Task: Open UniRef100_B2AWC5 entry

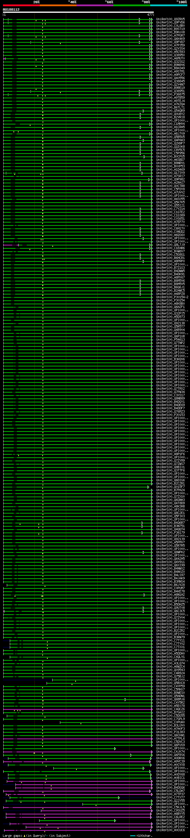Action: (170, 290)
